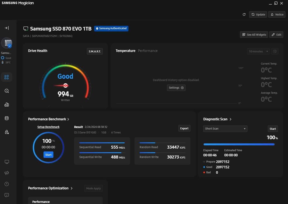Click the diagnostic scan progress bar
The image size is (288, 204).
coord(239,144)
